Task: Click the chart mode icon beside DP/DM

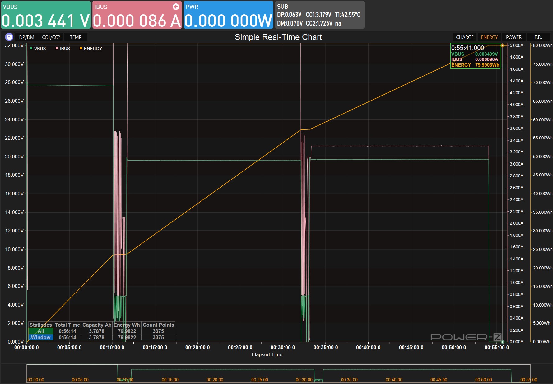Action: (x=9, y=37)
